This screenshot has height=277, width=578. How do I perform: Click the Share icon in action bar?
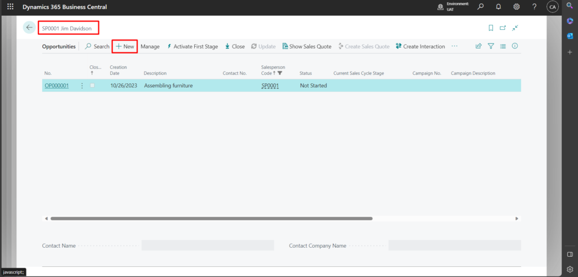point(479,46)
